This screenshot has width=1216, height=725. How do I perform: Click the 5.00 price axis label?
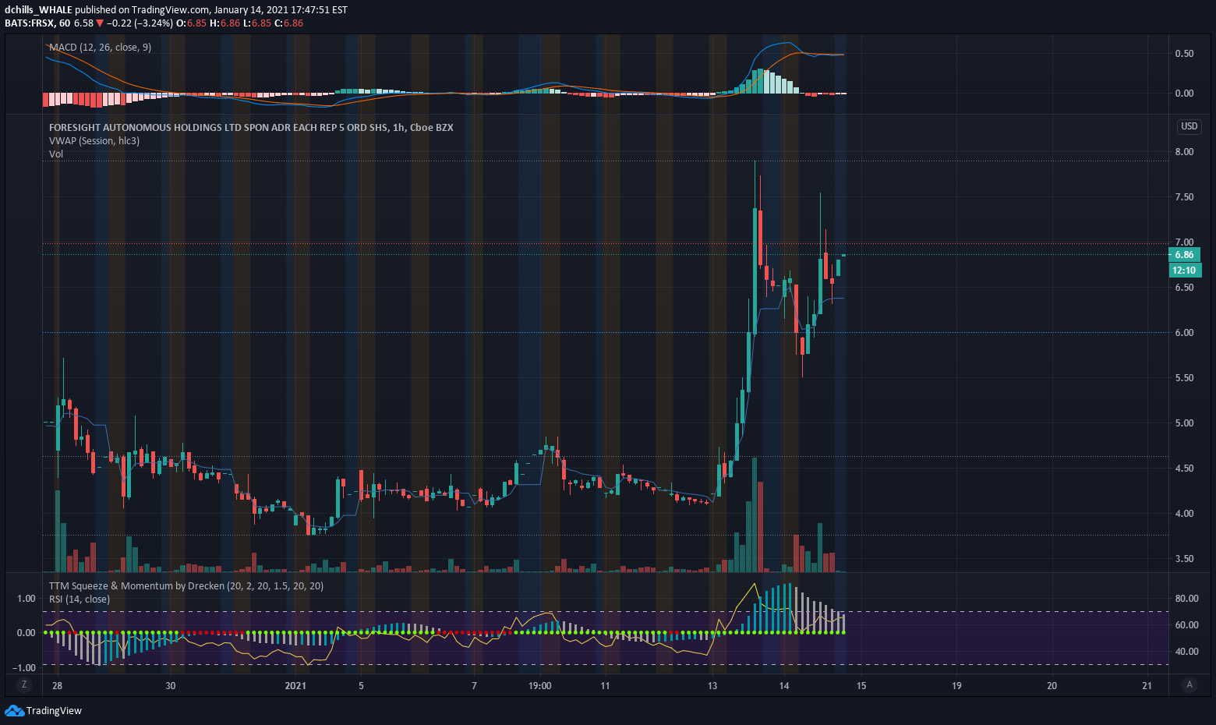click(x=1184, y=423)
